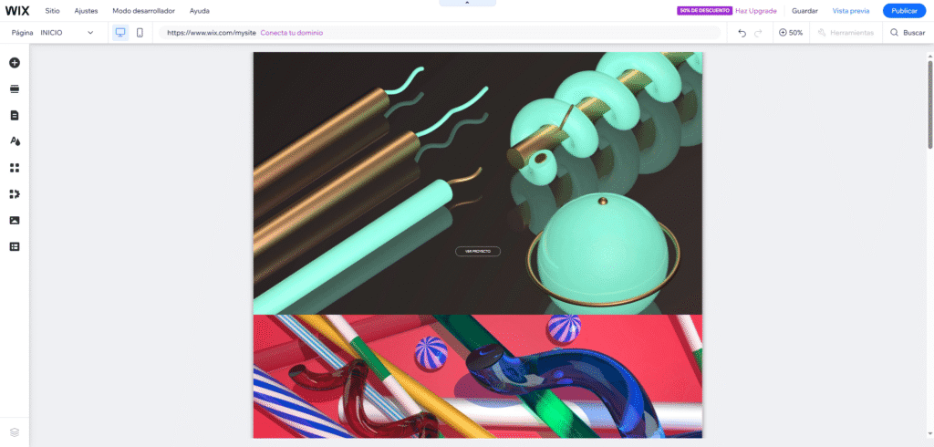Image resolution: width=934 pixels, height=447 pixels.
Task: Click the Conecta tu dominio link
Action: pyautogui.click(x=291, y=33)
